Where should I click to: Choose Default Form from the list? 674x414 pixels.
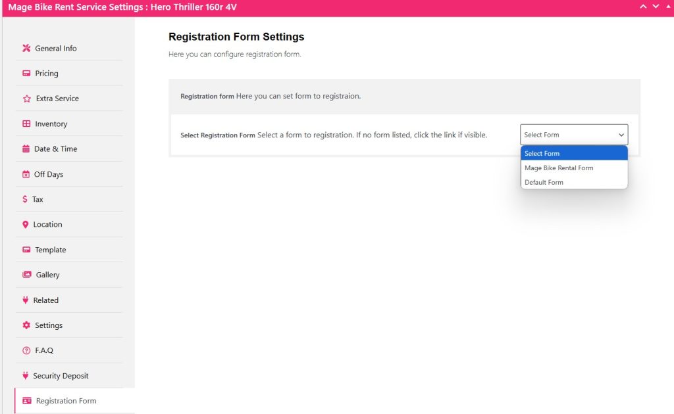[544, 183]
